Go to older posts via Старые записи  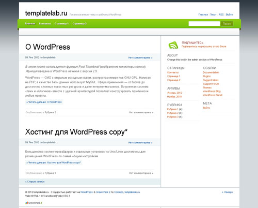pyautogui.click(x=35, y=182)
